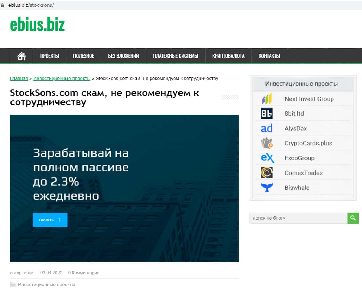Click the home icon in navigation bar
Image resolution: width=362 pixels, height=290 pixels.
21,56
